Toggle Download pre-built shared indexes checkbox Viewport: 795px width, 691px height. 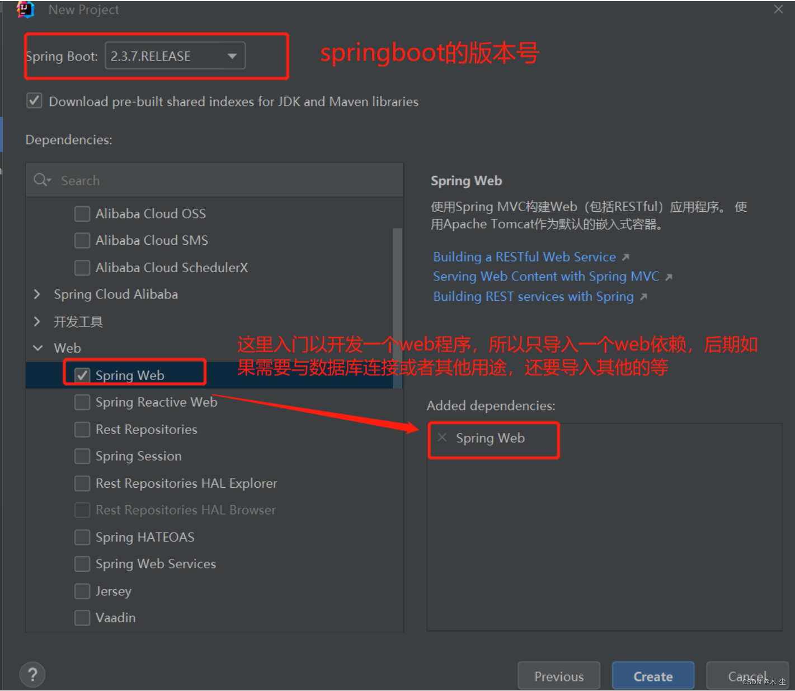[x=34, y=101]
